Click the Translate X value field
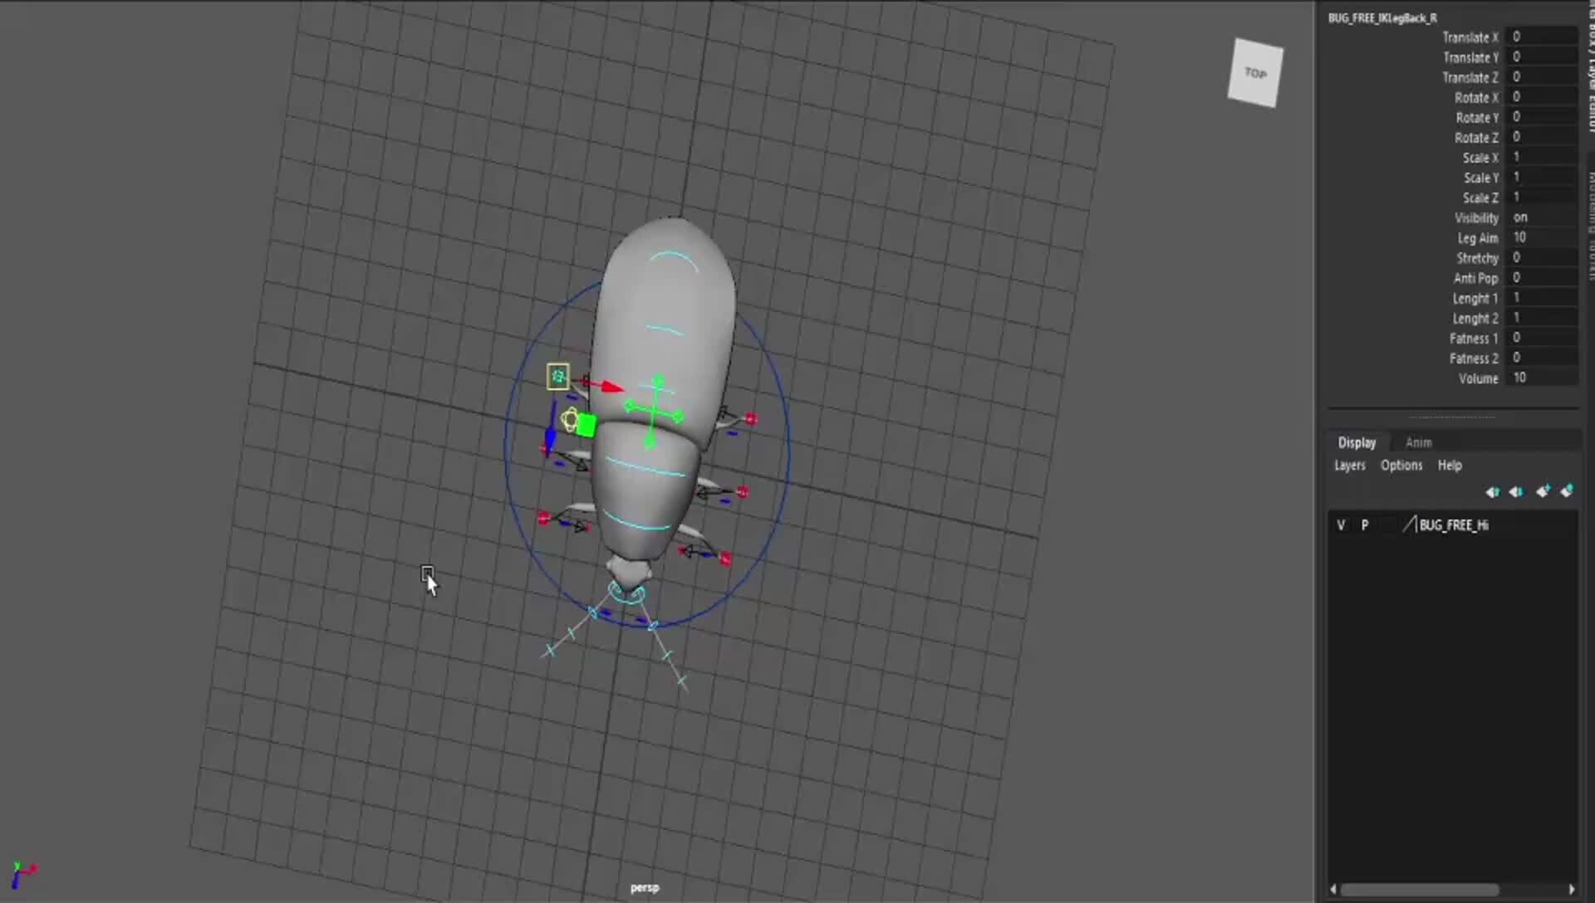 (1541, 37)
